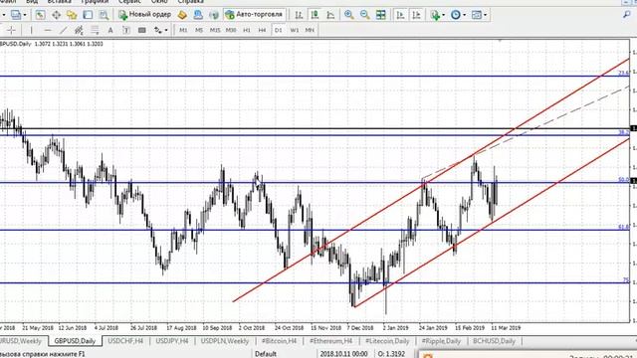This screenshot has height=358, width=637.
Task: Select the Text Label tool
Action: pos(126,30)
